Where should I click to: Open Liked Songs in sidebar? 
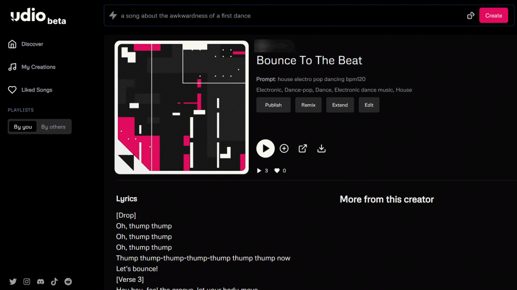pyautogui.click(x=36, y=90)
